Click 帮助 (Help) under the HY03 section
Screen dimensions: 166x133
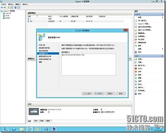(140, 52)
